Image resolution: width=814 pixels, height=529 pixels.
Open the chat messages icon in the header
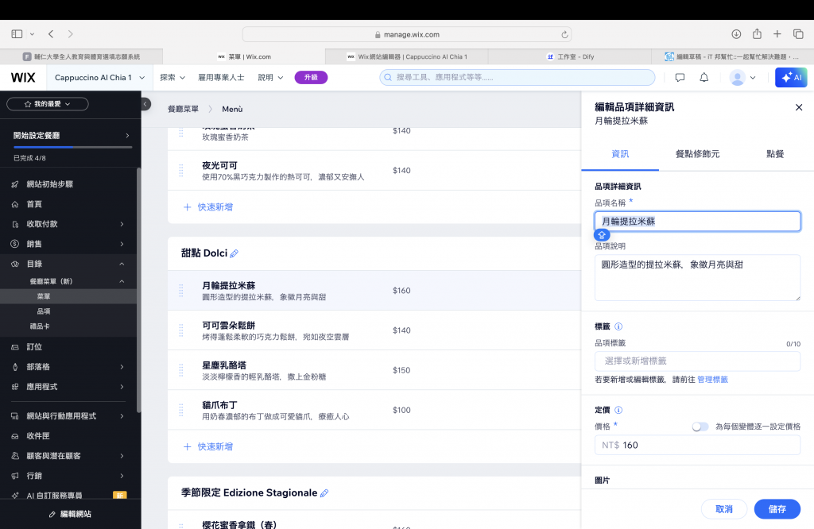(x=680, y=77)
